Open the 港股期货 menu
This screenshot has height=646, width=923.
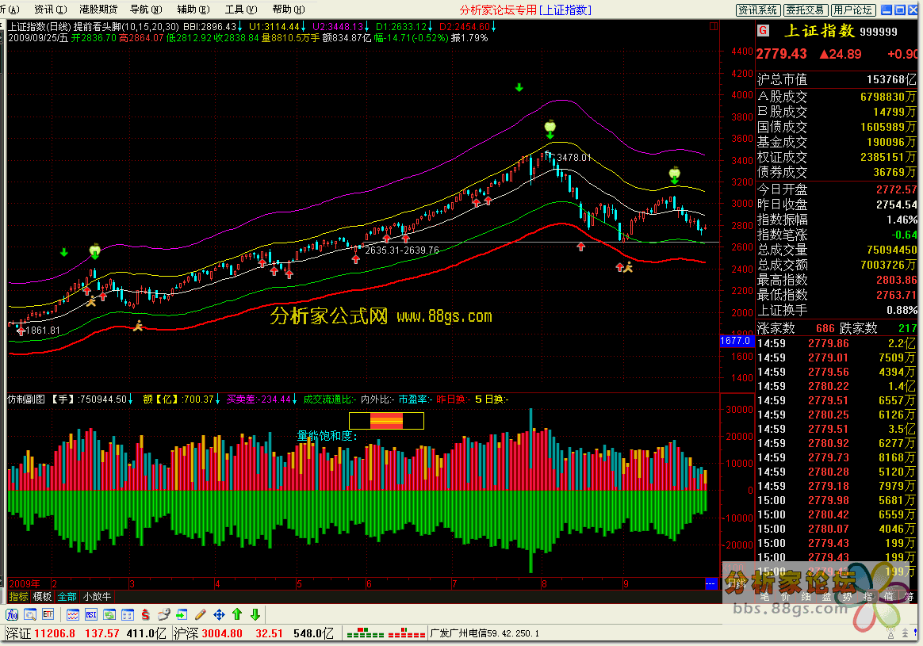(98, 10)
